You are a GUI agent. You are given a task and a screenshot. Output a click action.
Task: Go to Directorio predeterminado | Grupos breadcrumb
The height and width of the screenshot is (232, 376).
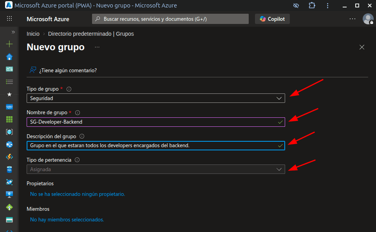click(x=91, y=34)
